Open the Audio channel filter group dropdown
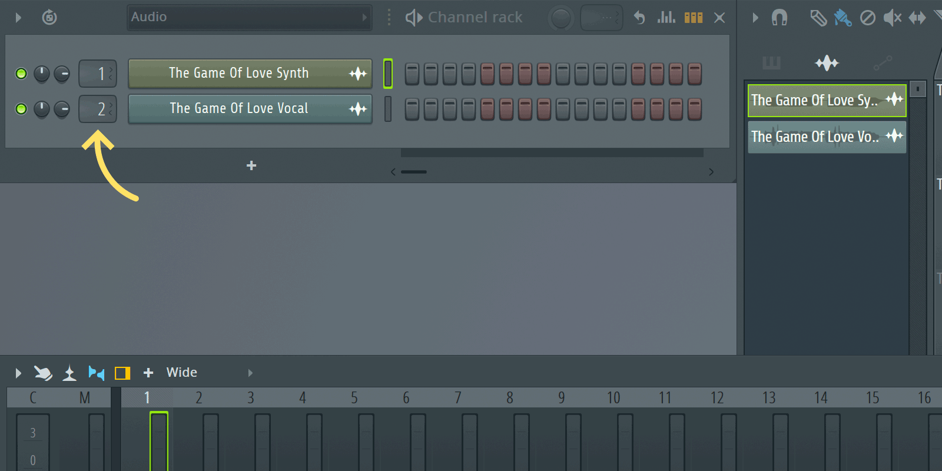Image resolution: width=942 pixels, height=471 pixels. click(x=250, y=17)
